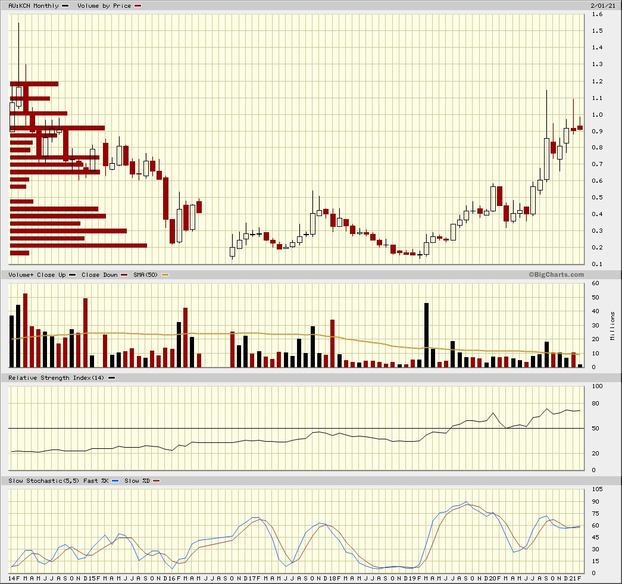Screen dimensions: 622x584
Task: Click the black Relative Strength Index swatch
Action: coord(112,378)
